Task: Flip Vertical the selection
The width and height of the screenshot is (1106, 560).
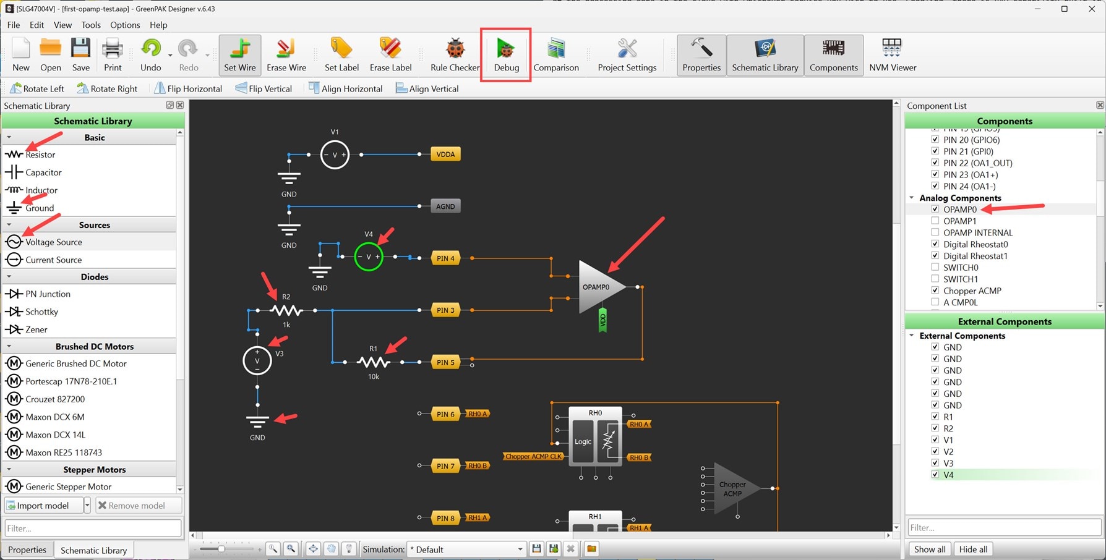Action: [264, 88]
